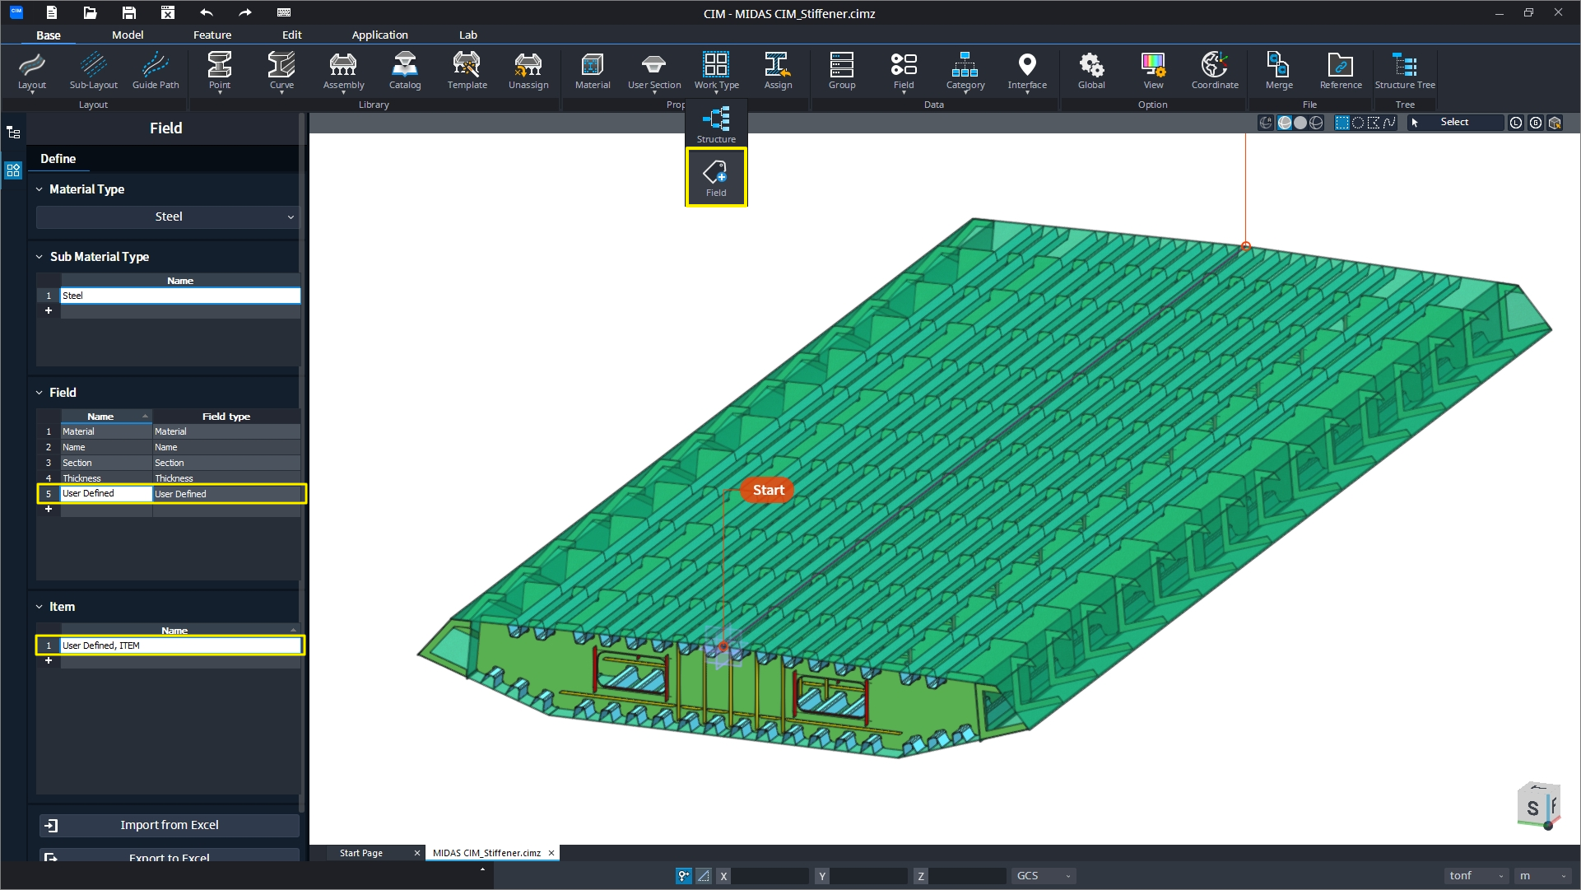The width and height of the screenshot is (1581, 890).
Task: Close the MIDAS CIM_Stiffener.cimz tab
Action: tap(551, 853)
